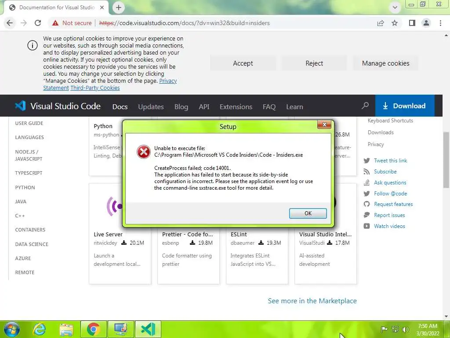Click OK in the Setup error dialog
Screen dimensions: 450x338
coord(308,213)
